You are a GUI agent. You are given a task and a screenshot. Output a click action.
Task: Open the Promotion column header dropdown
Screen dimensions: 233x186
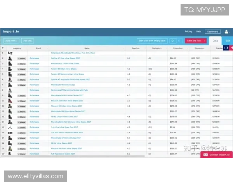tap(187, 48)
